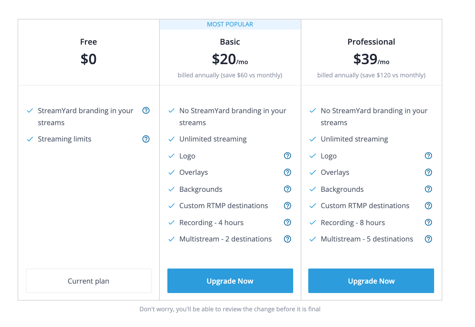This screenshot has width=475, height=327.
Task: Show Basic plan Backgrounds help tooltip
Action: point(288,189)
